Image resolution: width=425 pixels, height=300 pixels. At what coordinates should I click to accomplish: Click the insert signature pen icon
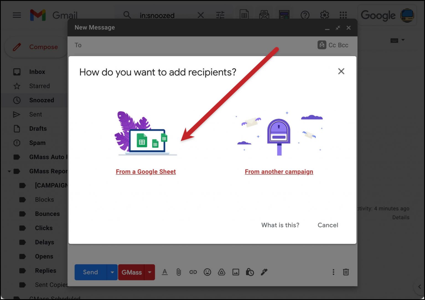point(264,272)
